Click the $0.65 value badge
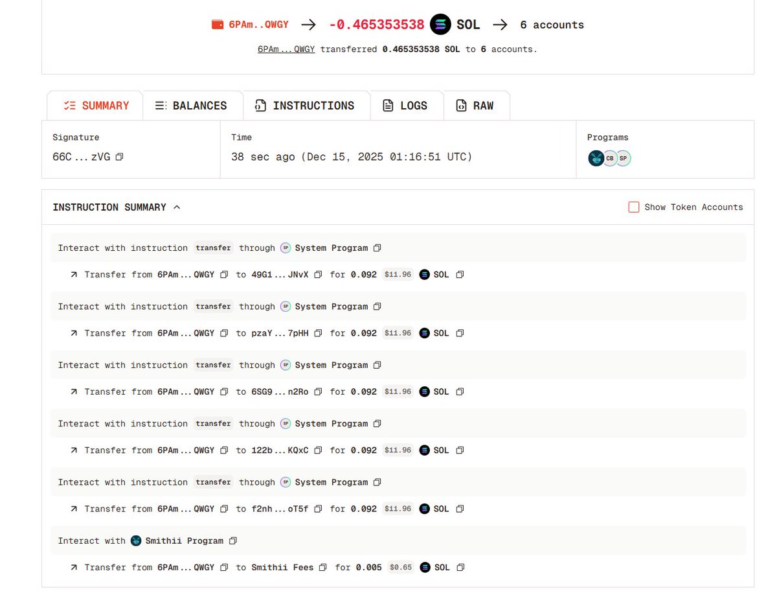Image resolution: width=777 pixels, height=591 pixels. point(401,568)
